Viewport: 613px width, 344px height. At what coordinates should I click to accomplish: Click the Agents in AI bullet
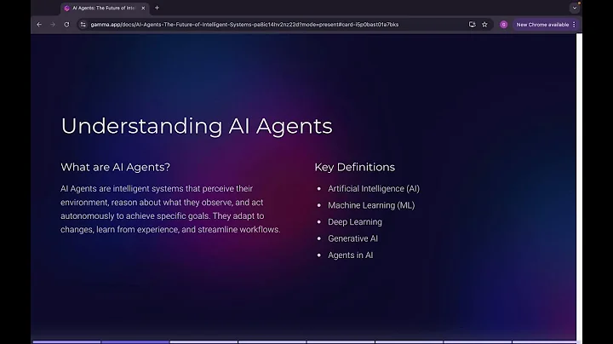click(x=350, y=255)
